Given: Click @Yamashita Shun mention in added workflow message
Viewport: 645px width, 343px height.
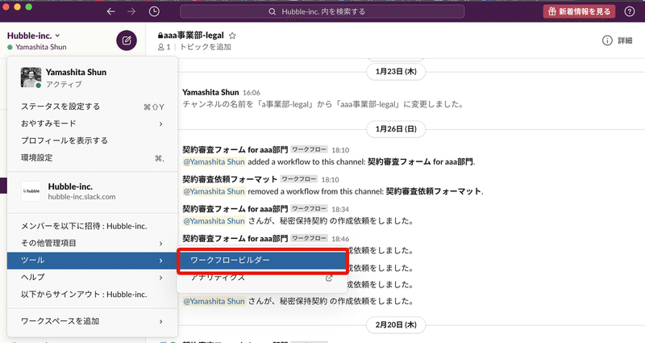Looking at the screenshot, I should pos(214,162).
